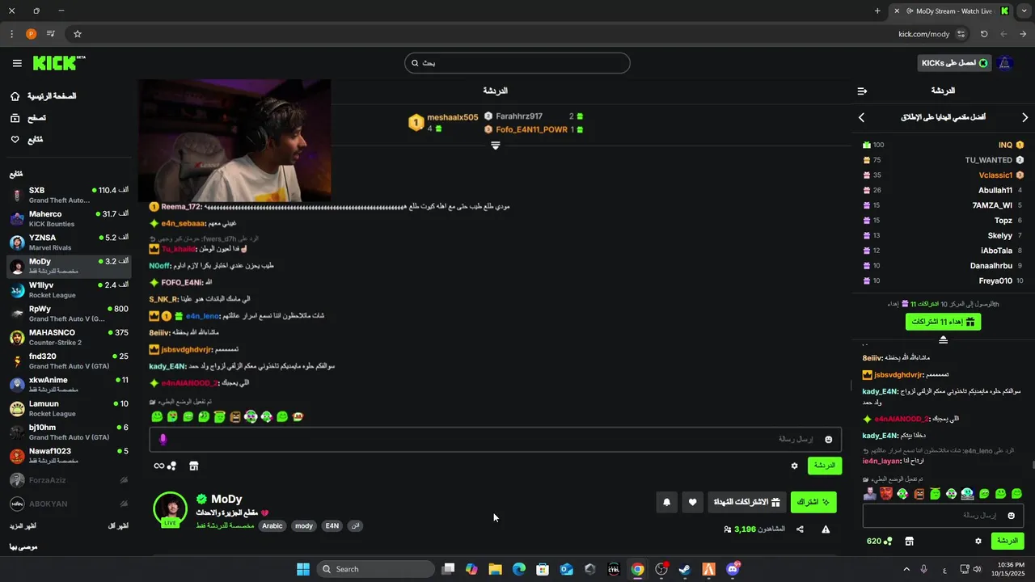Open right chat settings gear
The width and height of the screenshot is (1035, 582).
(x=978, y=541)
